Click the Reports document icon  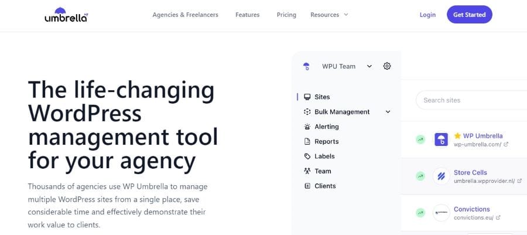(307, 142)
